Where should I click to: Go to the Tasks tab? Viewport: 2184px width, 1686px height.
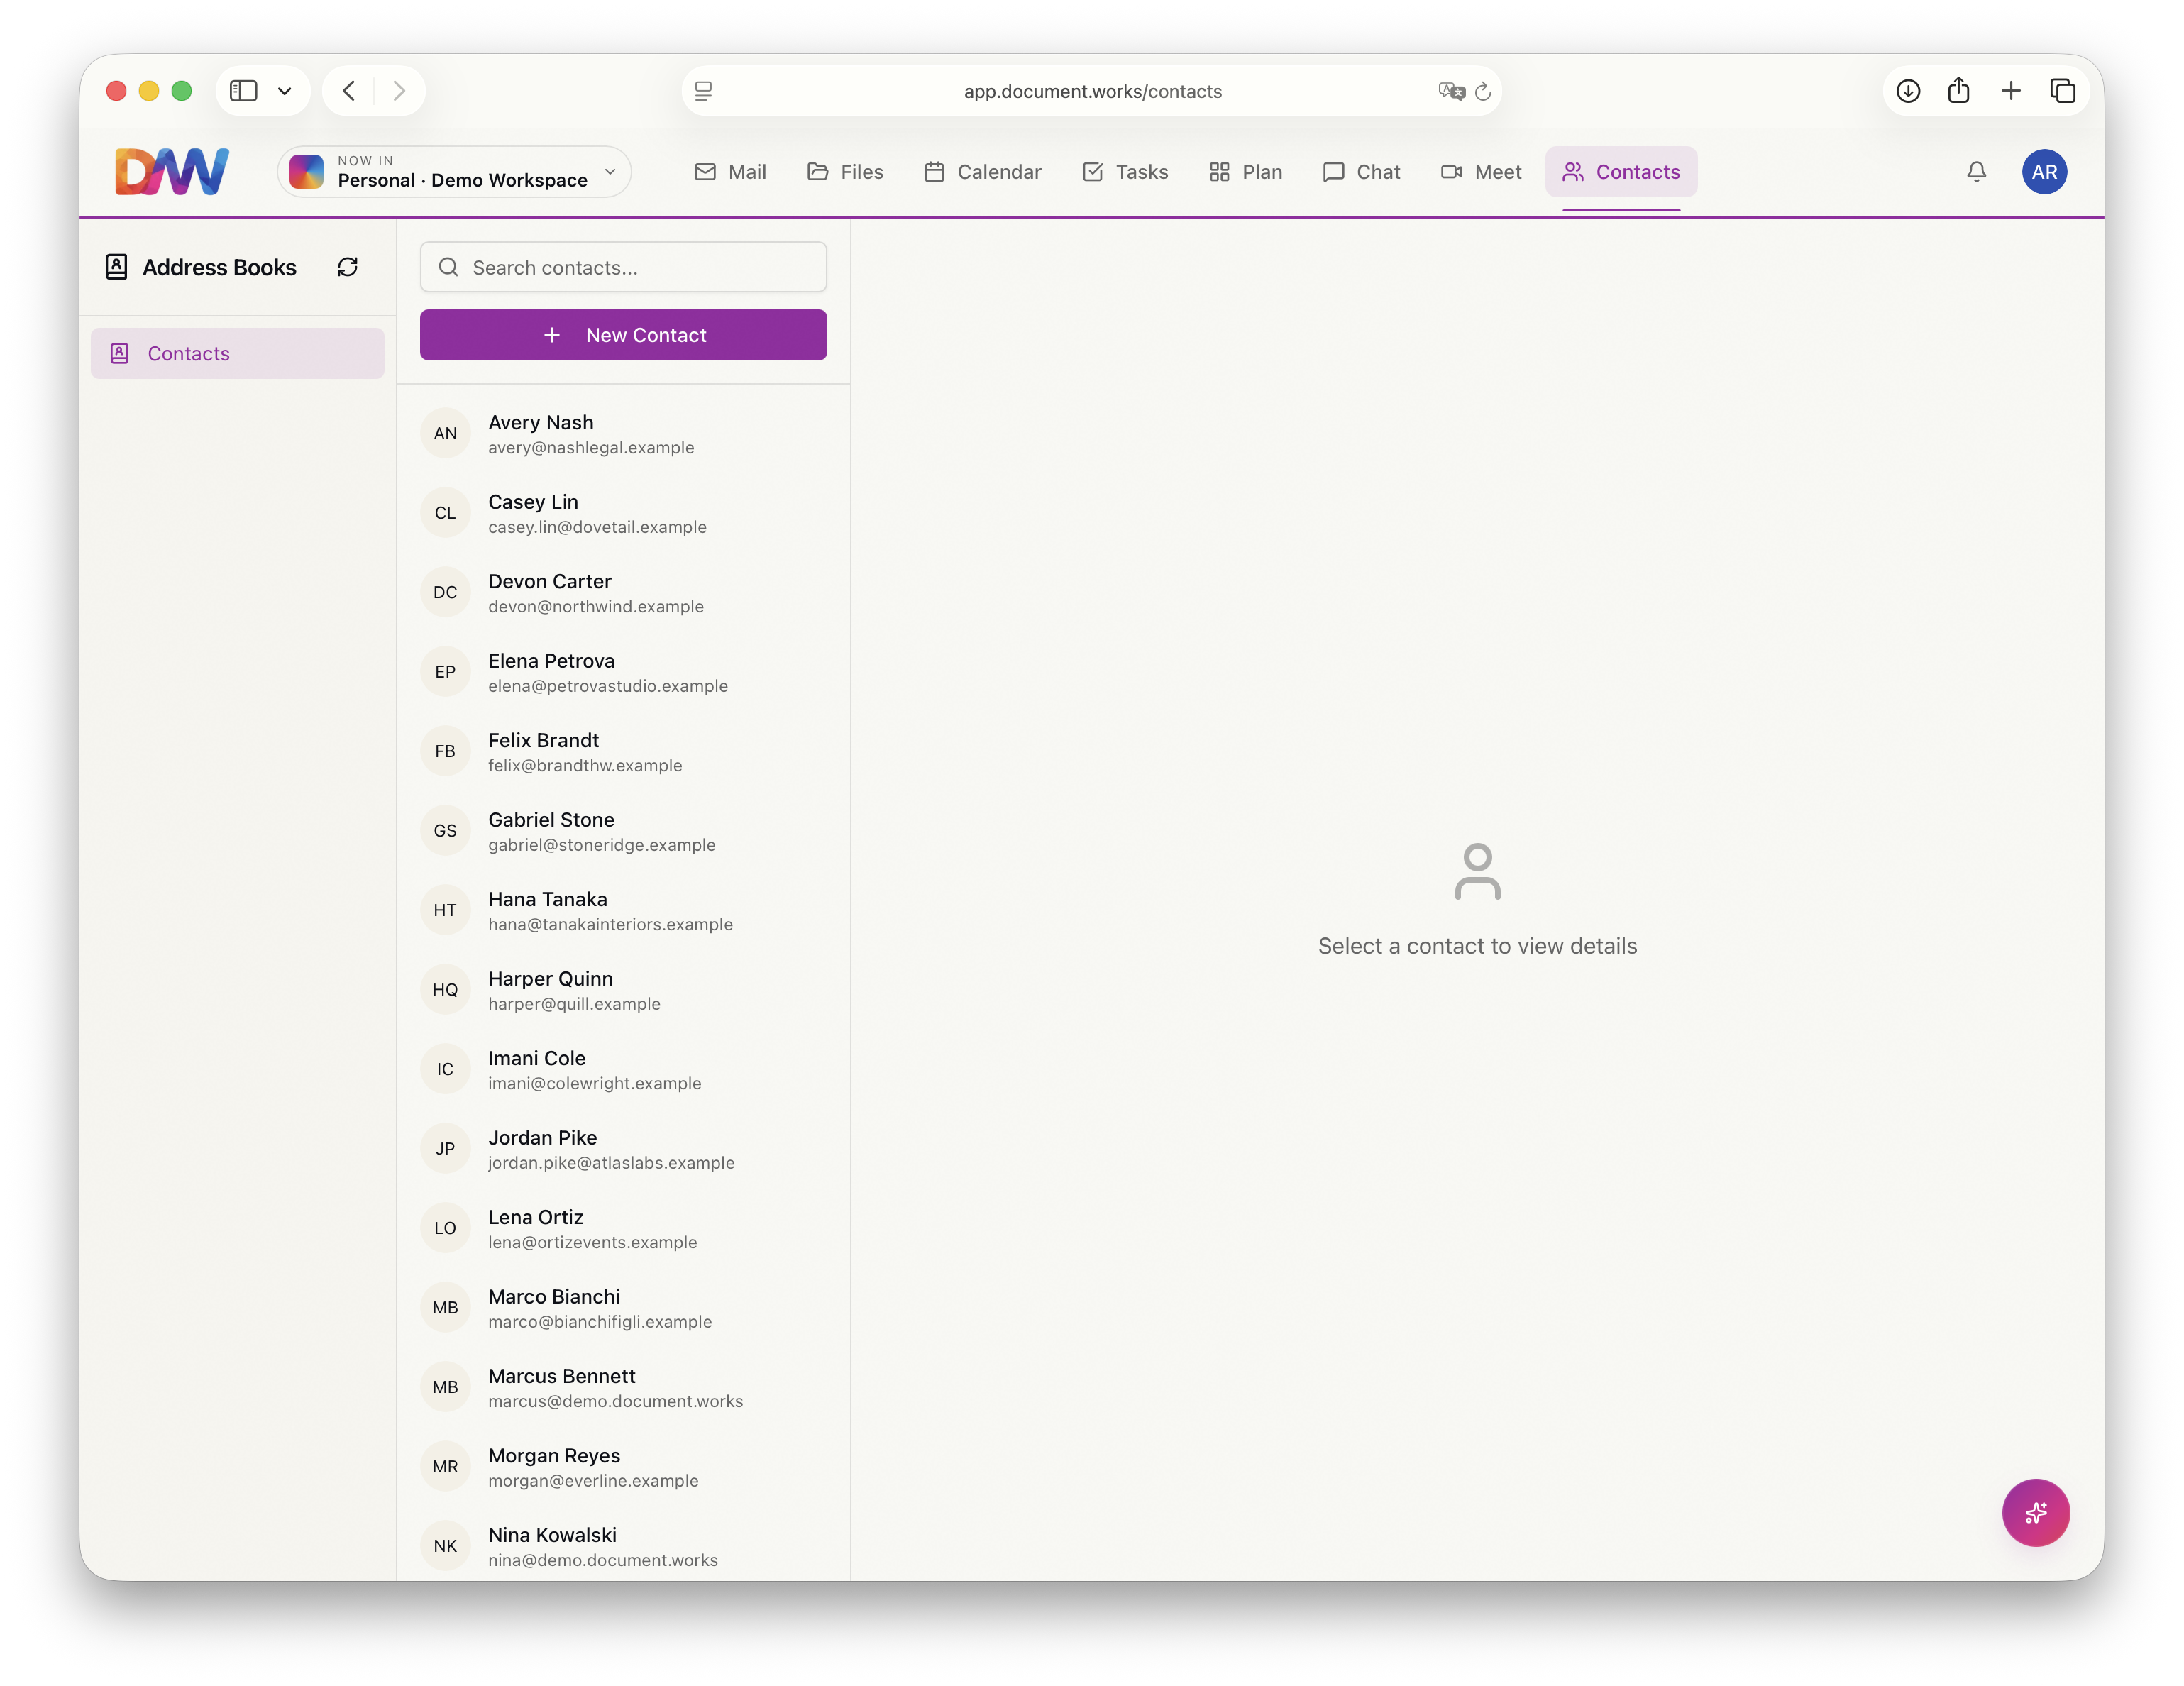pos(1125,172)
